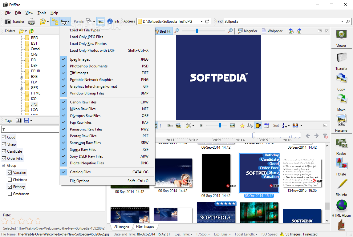The width and height of the screenshot is (353, 237).
Task: Open the File menu
Action: click(x=8, y=13)
